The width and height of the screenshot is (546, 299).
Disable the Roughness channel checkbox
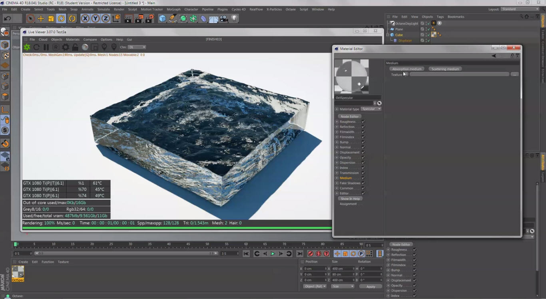[362, 122]
